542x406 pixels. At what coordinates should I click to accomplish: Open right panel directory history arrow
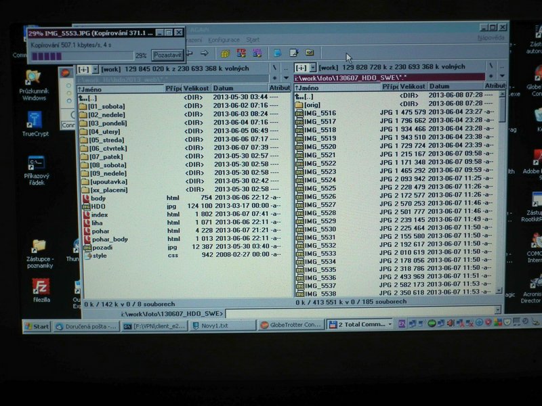coord(502,76)
